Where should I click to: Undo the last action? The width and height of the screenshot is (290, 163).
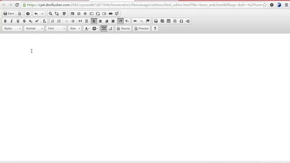coord(36,14)
